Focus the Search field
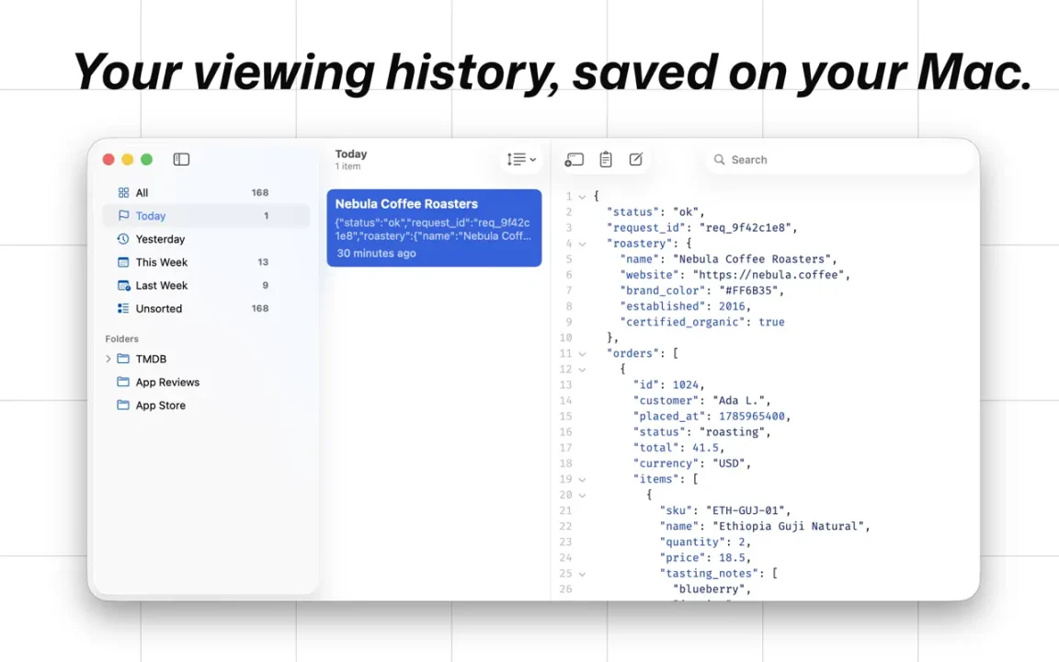The width and height of the screenshot is (1059, 662). [837, 159]
